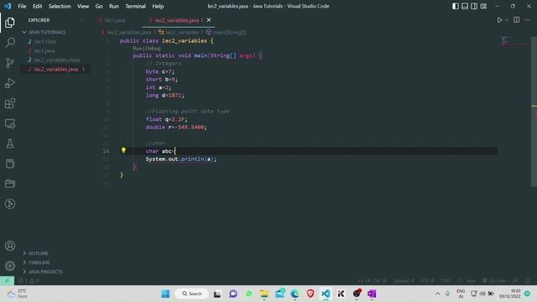The width and height of the screenshot is (537, 302).
Task: Split the editor to the right
Action: 517,20
